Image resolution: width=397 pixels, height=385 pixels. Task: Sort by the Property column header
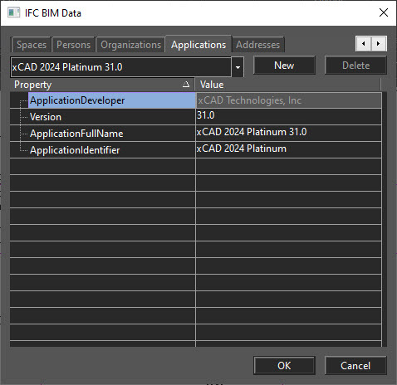[x=102, y=85]
